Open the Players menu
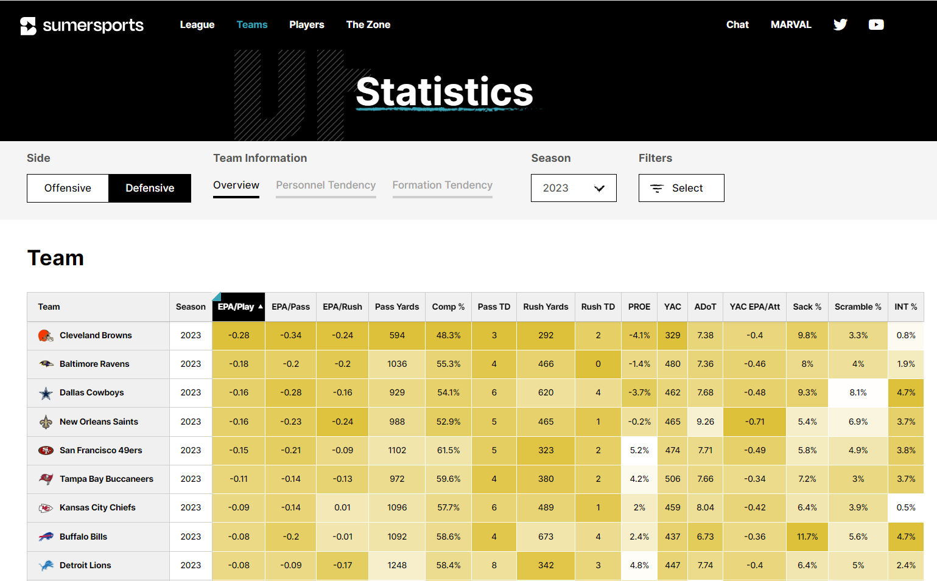The image size is (937, 581). coord(307,24)
